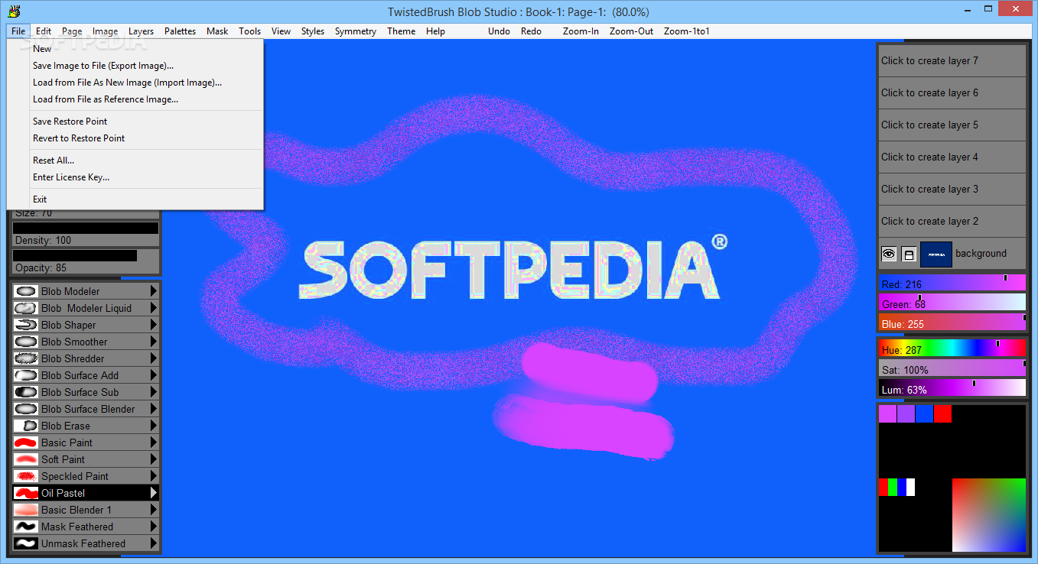Activate the Blob Shredder brush icon

(x=26, y=358)
